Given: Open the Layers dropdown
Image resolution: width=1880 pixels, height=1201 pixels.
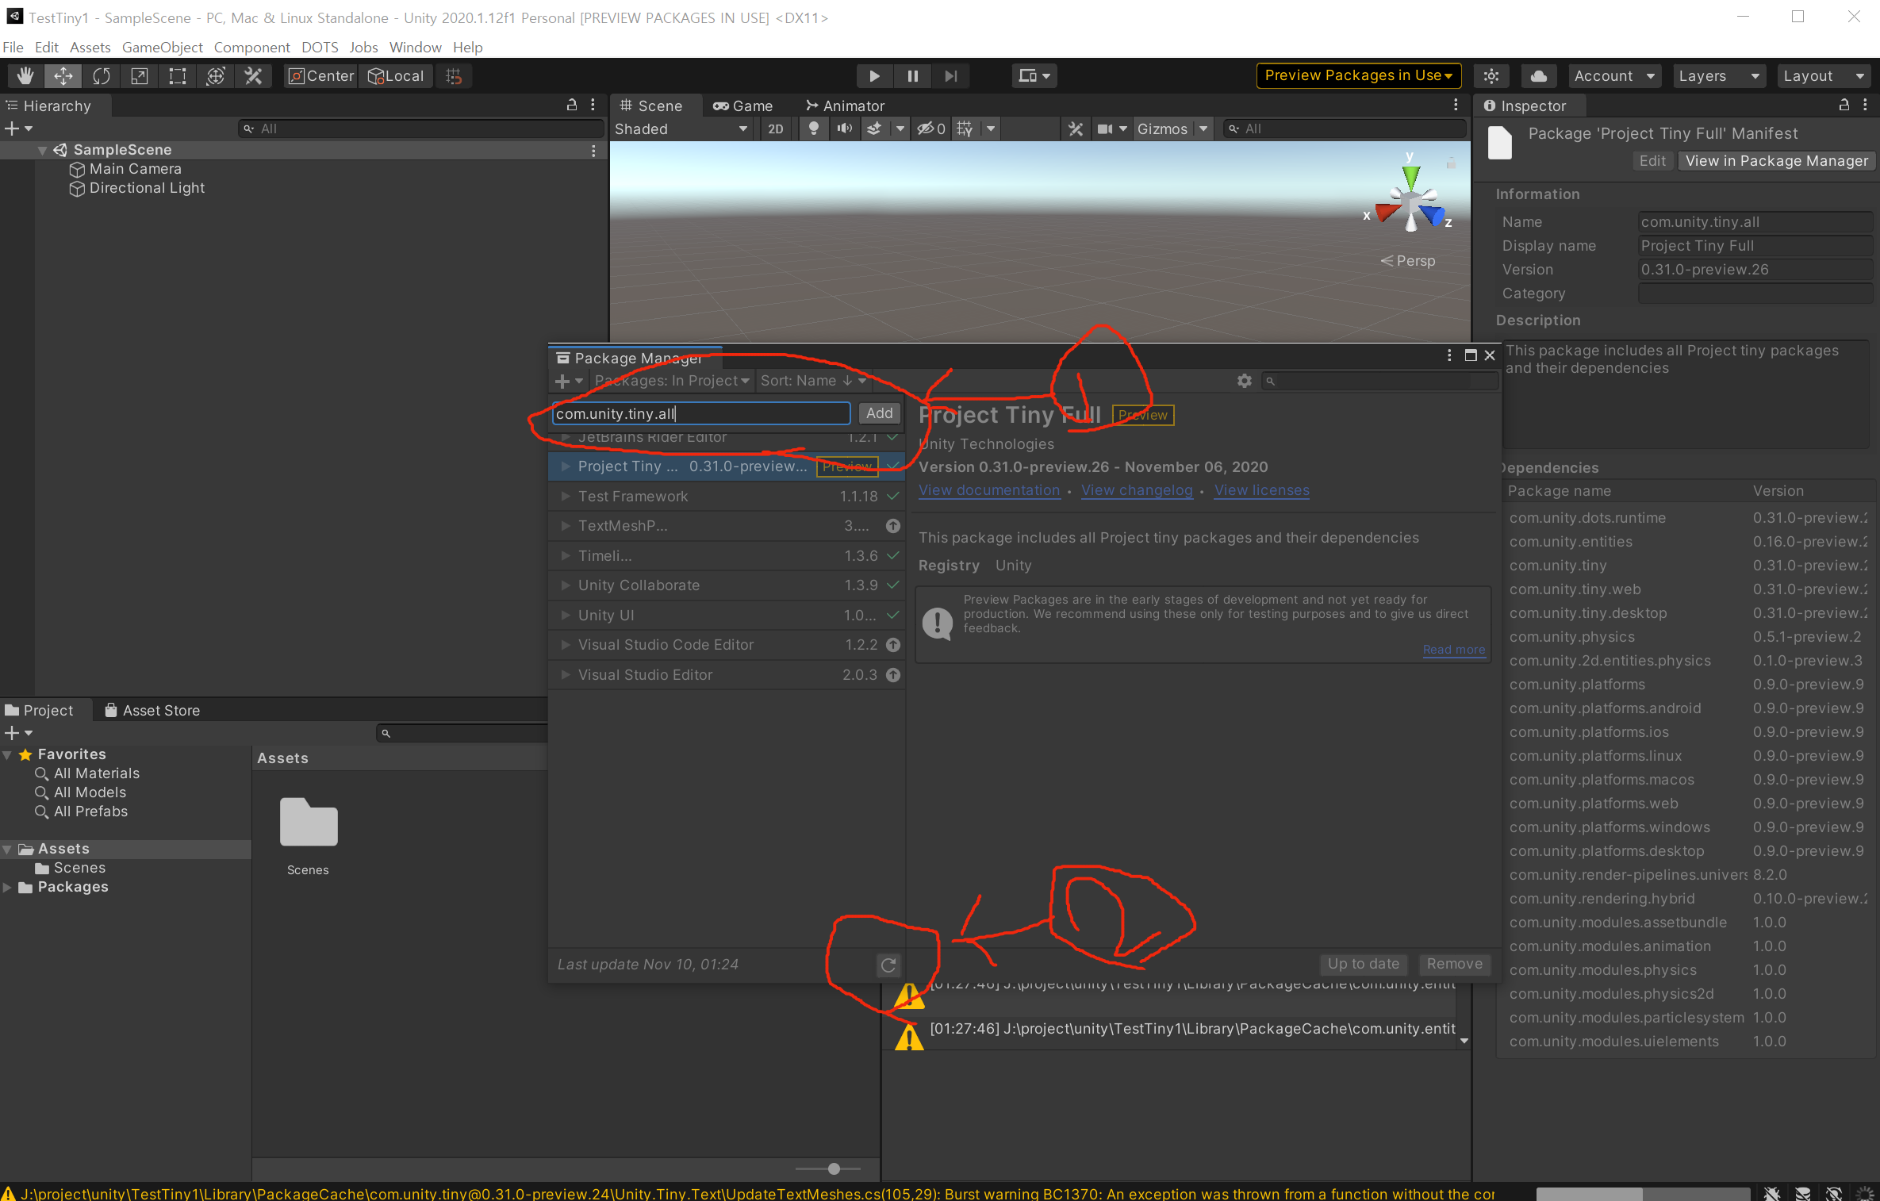Looking at the screenshot, I should 1717,76.
